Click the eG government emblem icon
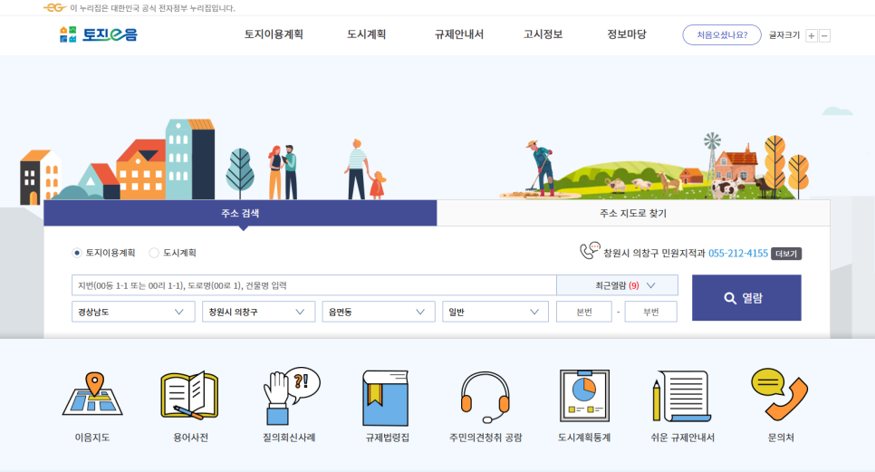Viewport: 875px width, 472px height. (54, 8)
